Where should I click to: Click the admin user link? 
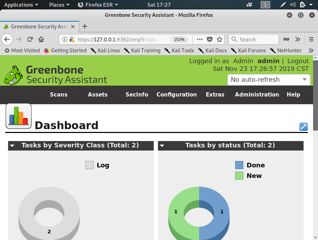coord(268,61)
